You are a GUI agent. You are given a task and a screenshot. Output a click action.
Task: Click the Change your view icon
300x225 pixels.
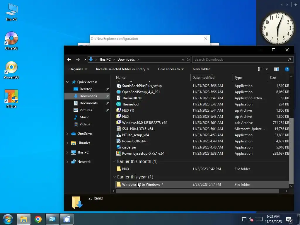(x=260, y=69)
